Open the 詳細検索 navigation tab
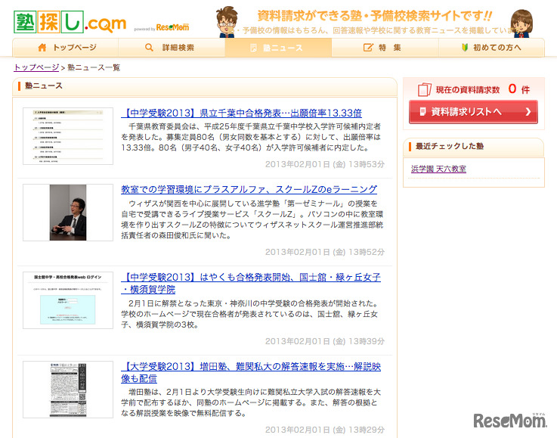This screenshot has height=438, width=557. 172,48
